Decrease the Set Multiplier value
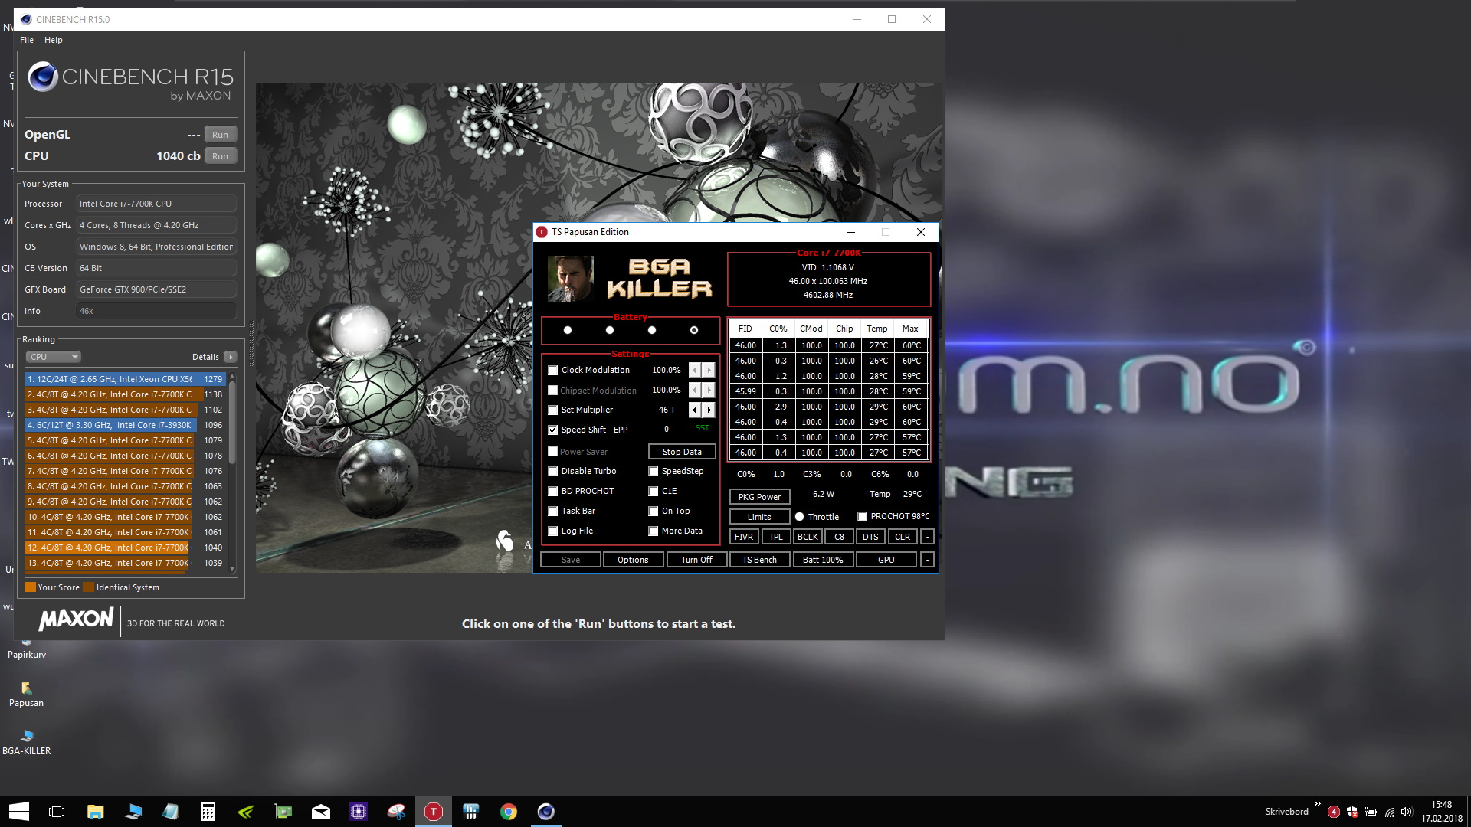 pyautogui.click(x=695, y=410)
